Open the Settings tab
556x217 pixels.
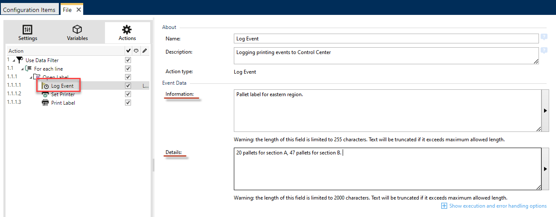click(28, 33)
